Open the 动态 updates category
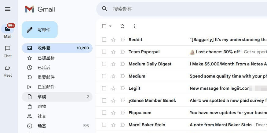 57,126
